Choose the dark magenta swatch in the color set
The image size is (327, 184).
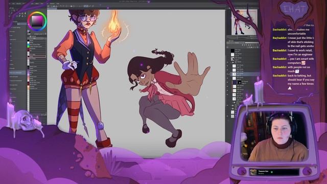pos(29,49)
